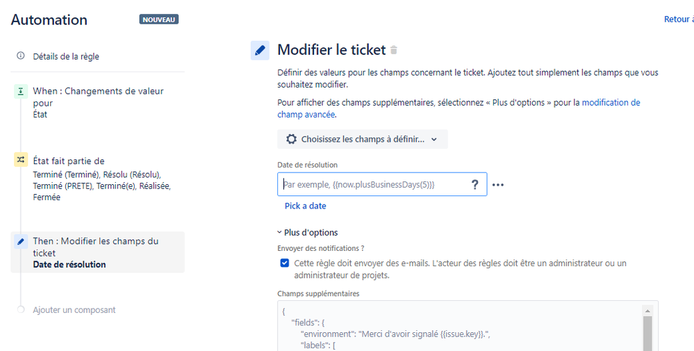Delete action using the trash icon
This screenshot has width=694, height=351.
[x=393, y=50]
